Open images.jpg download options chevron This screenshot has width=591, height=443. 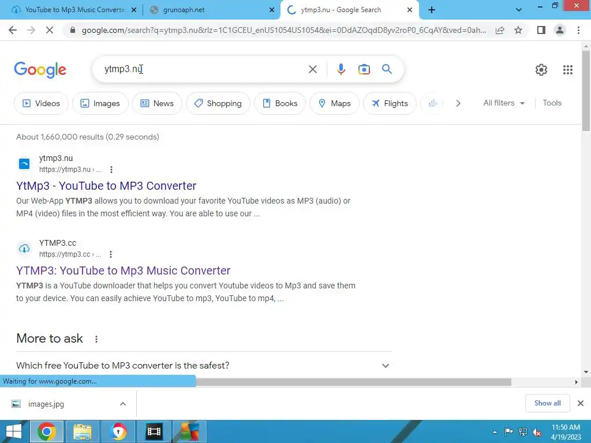(x=123, y=404)
